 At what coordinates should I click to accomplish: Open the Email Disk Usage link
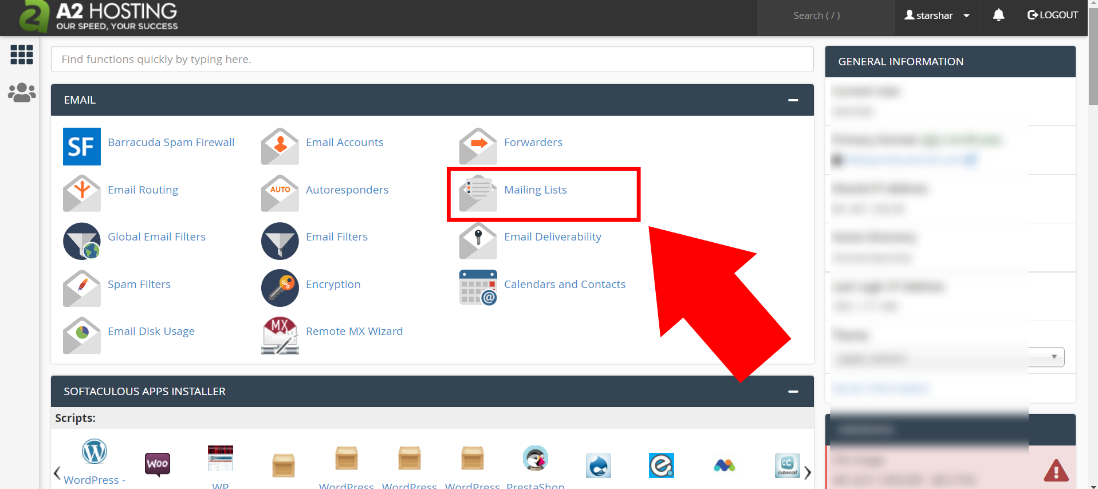[151, 331]
